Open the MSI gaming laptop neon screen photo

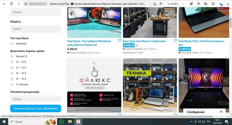pyautogui.click(x=204, y=85)
